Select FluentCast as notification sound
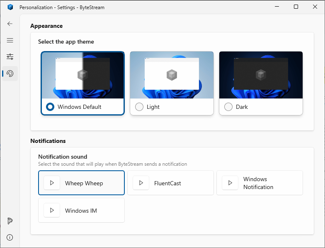Viewport: 325px width, 248px height. pos(171,183)
